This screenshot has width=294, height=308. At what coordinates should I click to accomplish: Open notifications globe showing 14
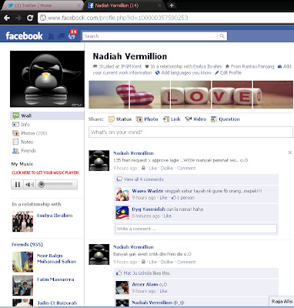click(x=72, y=35)
